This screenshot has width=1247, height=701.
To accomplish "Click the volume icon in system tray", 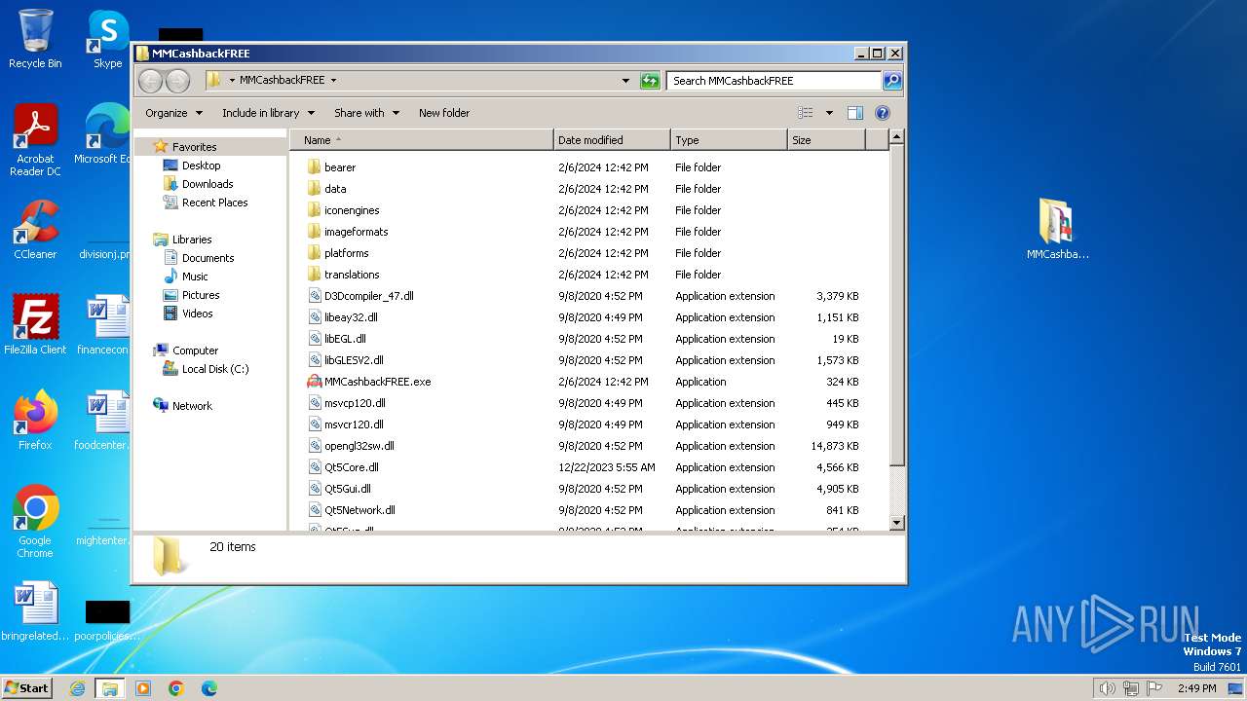I will pyautogui.click(x=1107, y=688).
